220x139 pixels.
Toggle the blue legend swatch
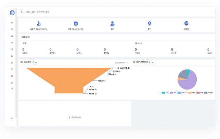pos(179,93)
